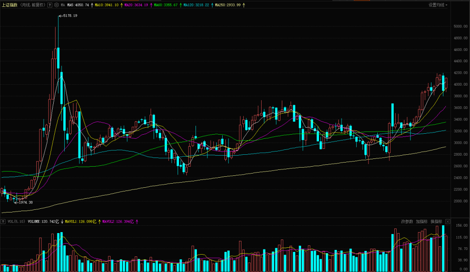Toggle the MA120 moving average label
Viewport: 470px width, 272px height.
(196, 5)
